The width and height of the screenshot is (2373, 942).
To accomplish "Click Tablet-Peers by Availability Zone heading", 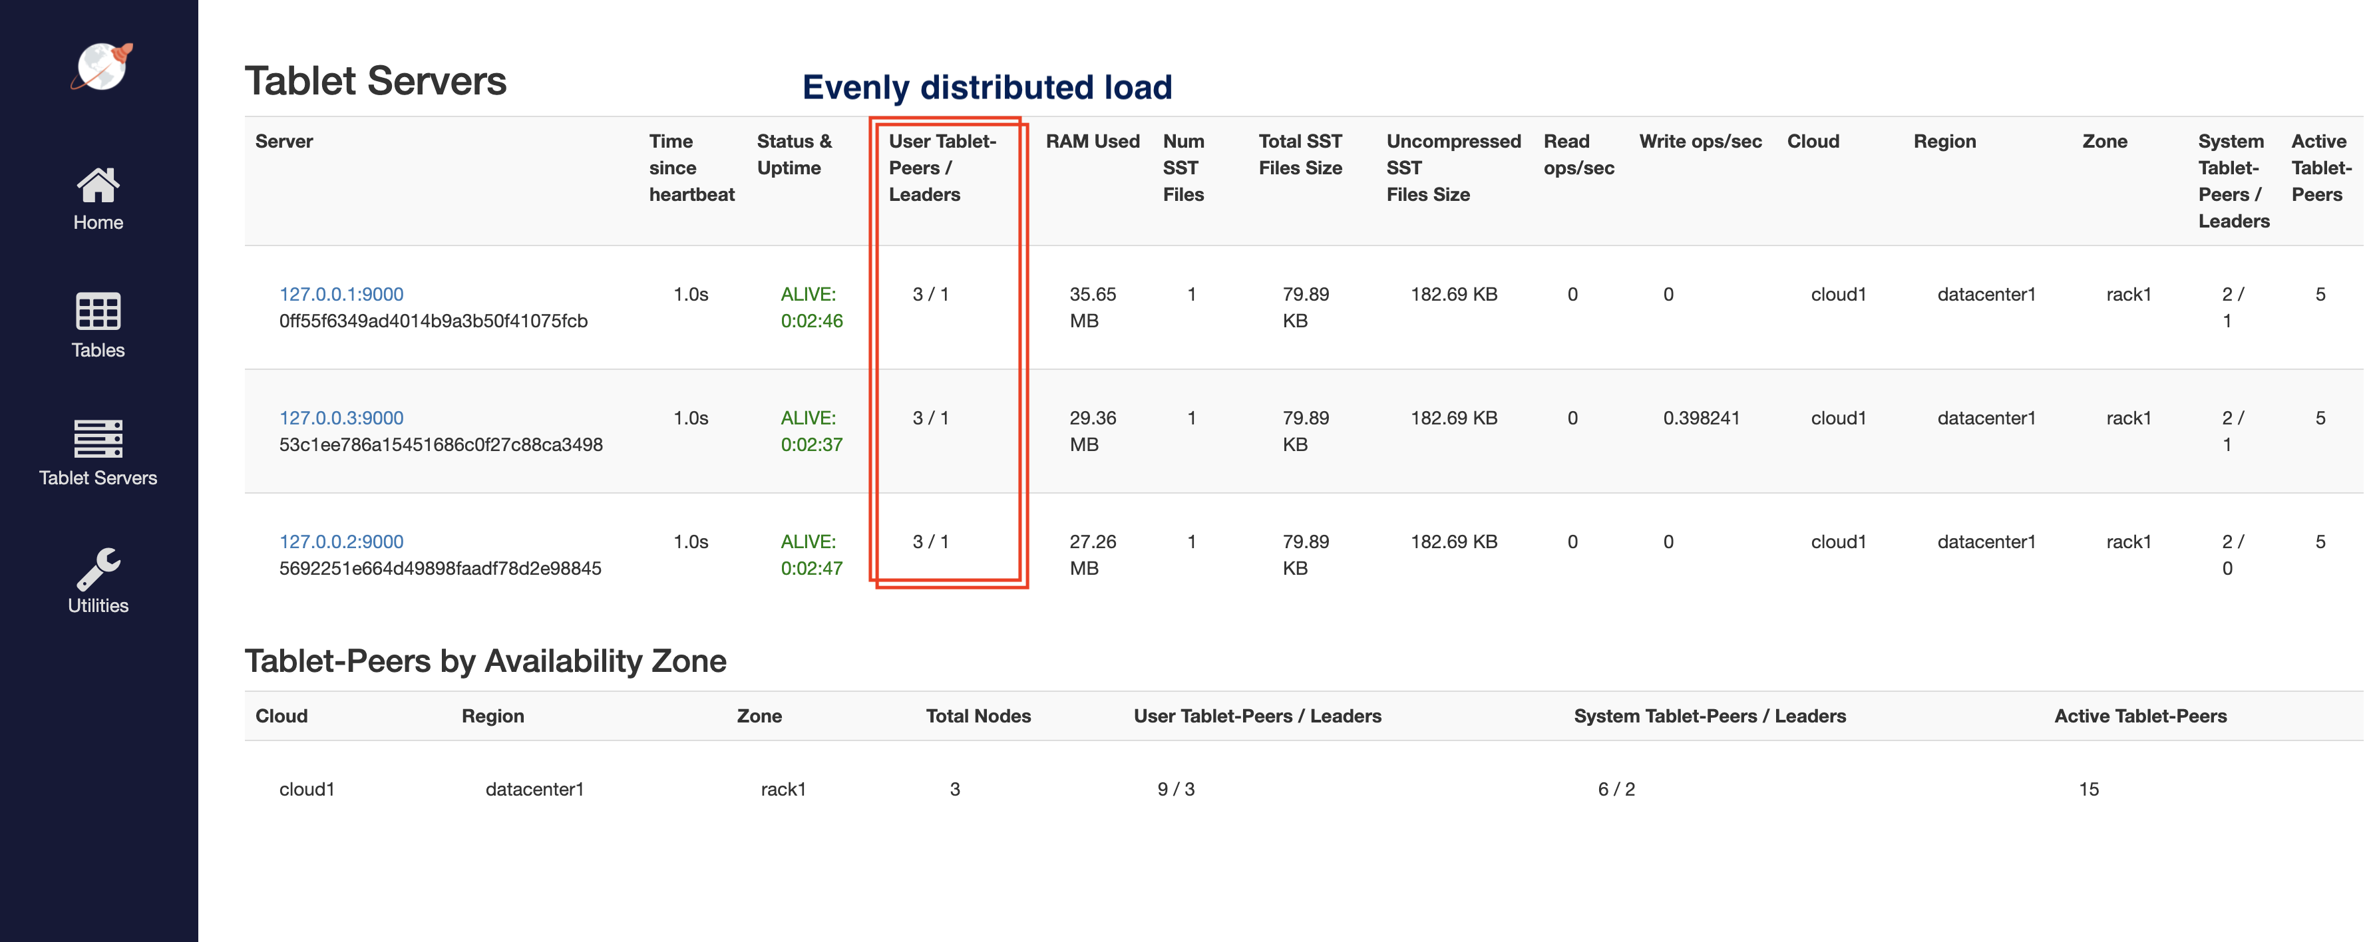I will 484,661.
